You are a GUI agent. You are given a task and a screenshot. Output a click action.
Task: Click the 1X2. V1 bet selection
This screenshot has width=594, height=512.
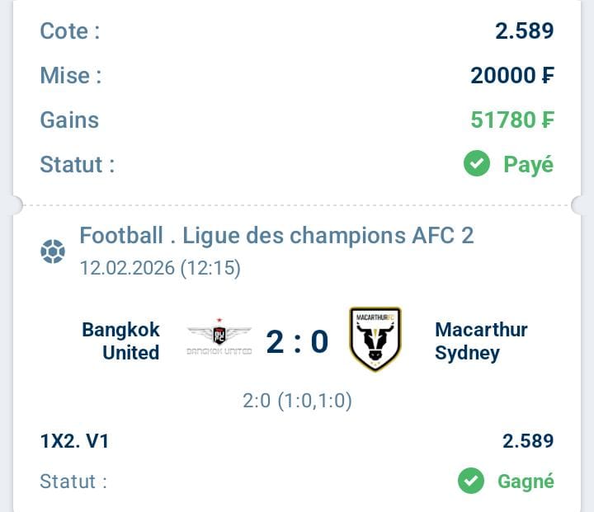(75, 441)
